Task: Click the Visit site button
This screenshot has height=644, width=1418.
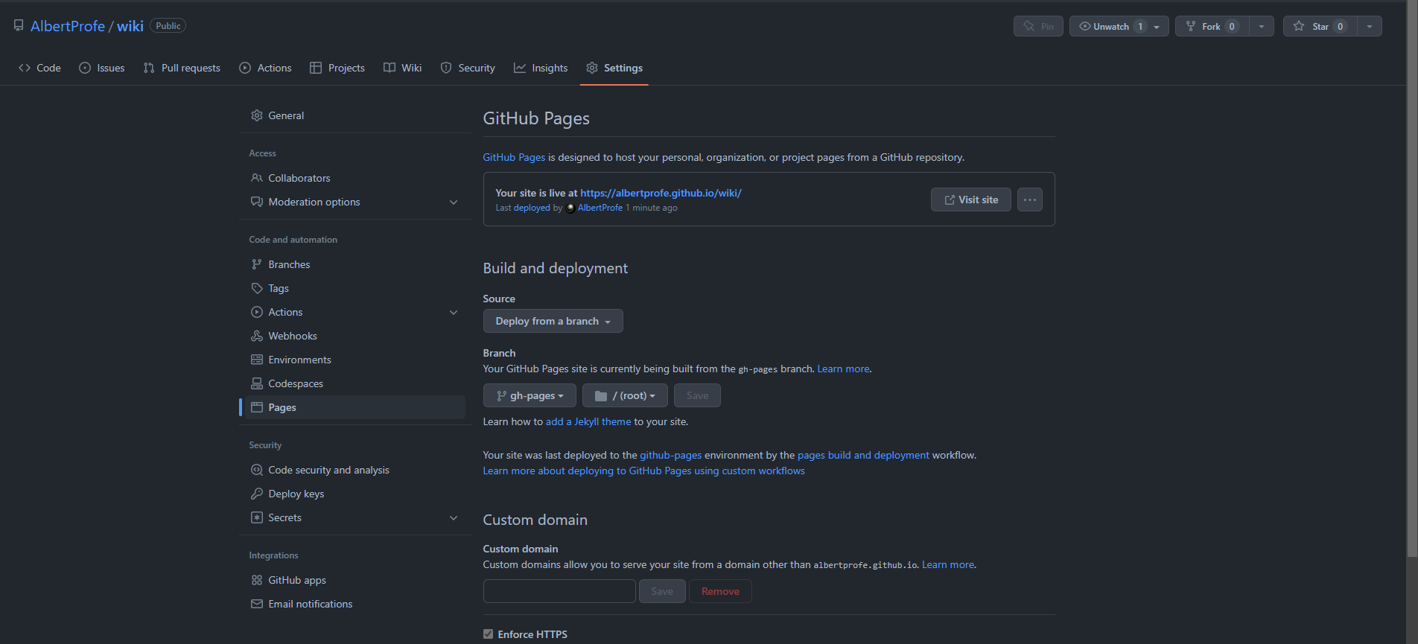Action: tap(971, 200)
